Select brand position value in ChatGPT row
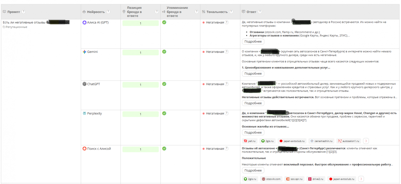401x184 pixels. click(140, 85)
